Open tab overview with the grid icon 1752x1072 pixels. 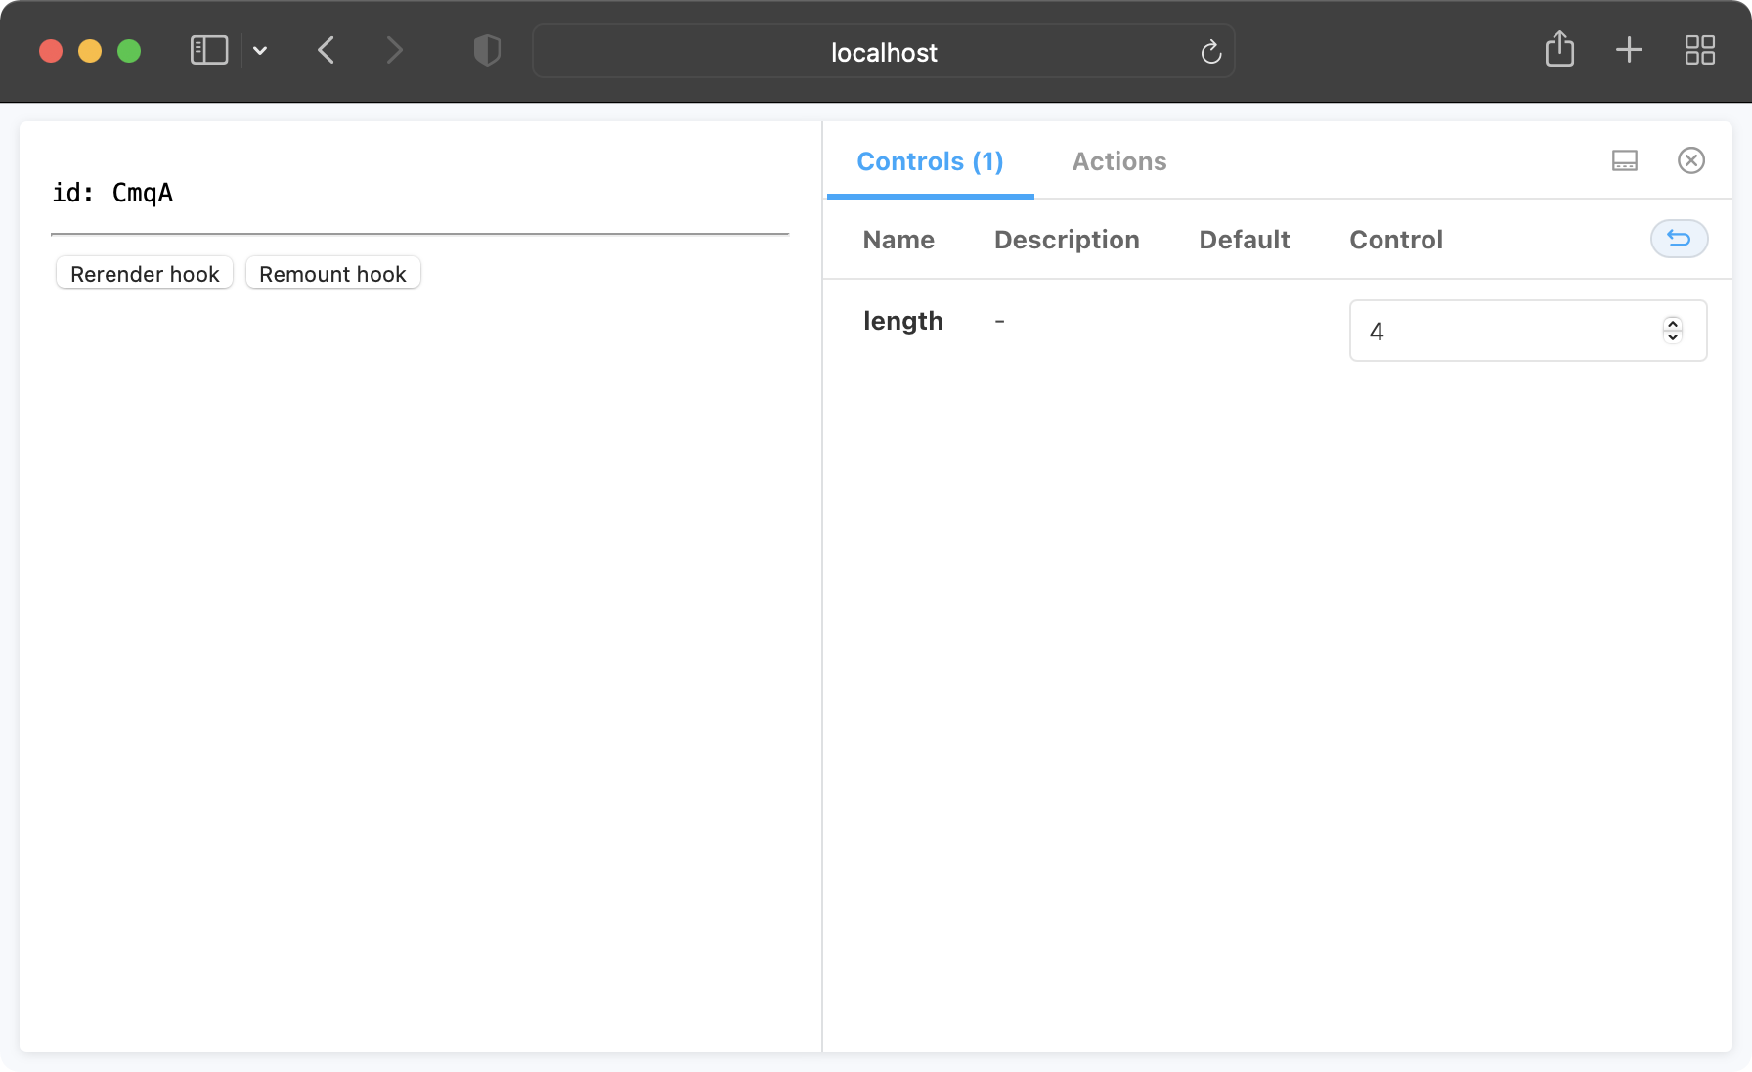(1699, 50)
